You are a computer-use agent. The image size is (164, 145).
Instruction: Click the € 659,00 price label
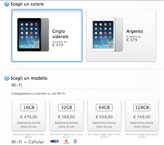tap(104, 117)
